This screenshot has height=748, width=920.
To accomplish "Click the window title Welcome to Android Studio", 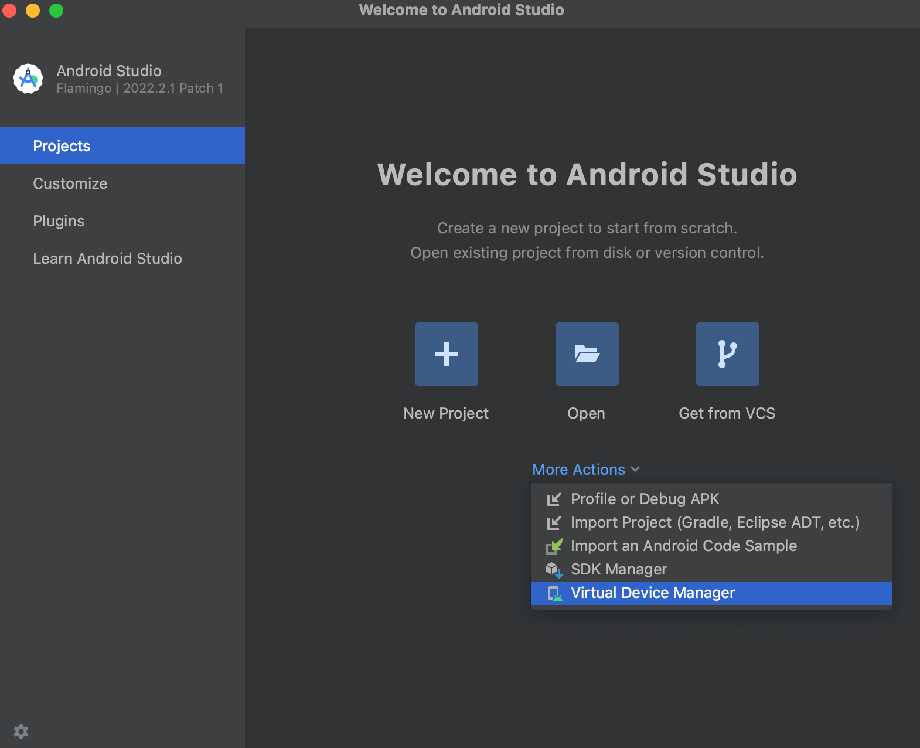I will click(x=461, y=10).
